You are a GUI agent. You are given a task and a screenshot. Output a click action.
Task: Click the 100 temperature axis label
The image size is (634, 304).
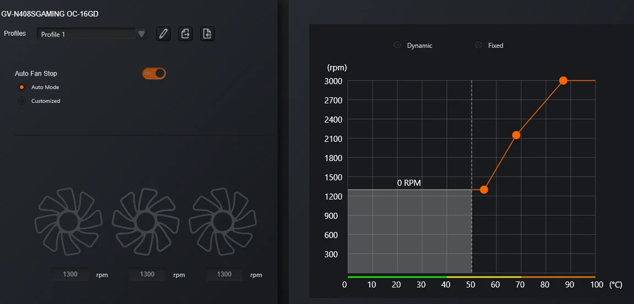[x=597, y=285]
